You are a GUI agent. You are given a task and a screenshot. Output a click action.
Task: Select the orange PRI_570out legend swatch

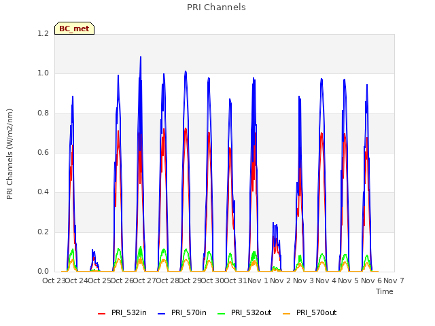tap(287, 313)
